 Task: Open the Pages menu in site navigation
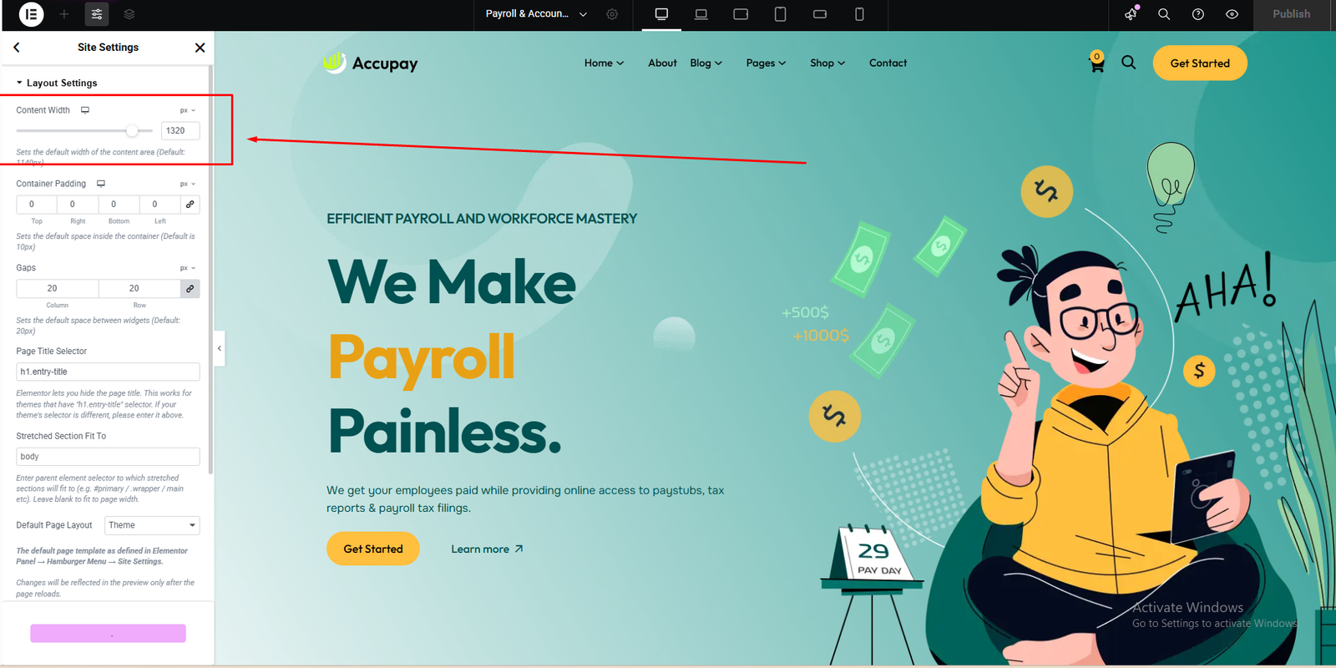point(766,63)
